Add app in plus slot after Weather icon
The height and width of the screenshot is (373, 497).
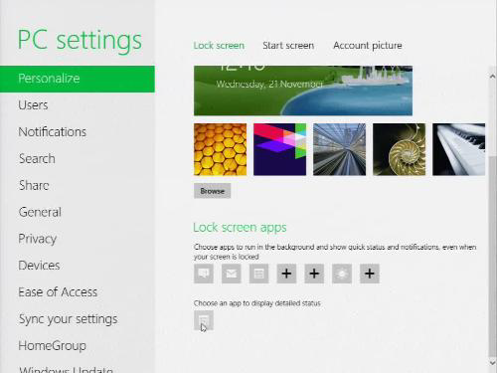point(370,274)
